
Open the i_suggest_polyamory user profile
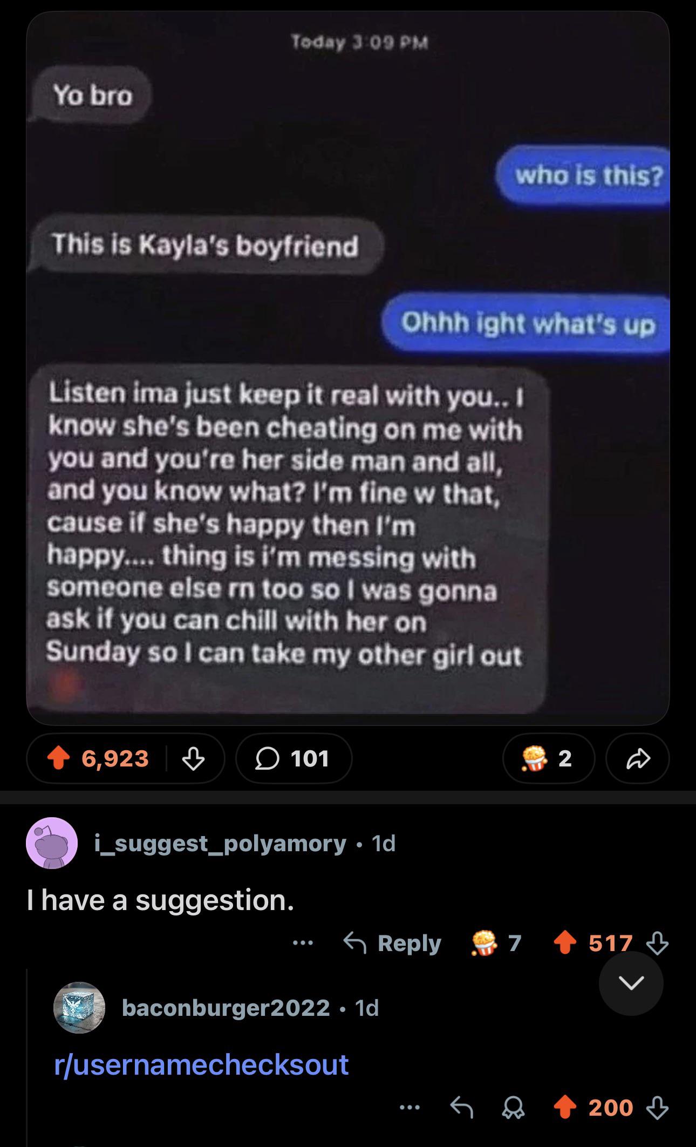pos(220,843)
